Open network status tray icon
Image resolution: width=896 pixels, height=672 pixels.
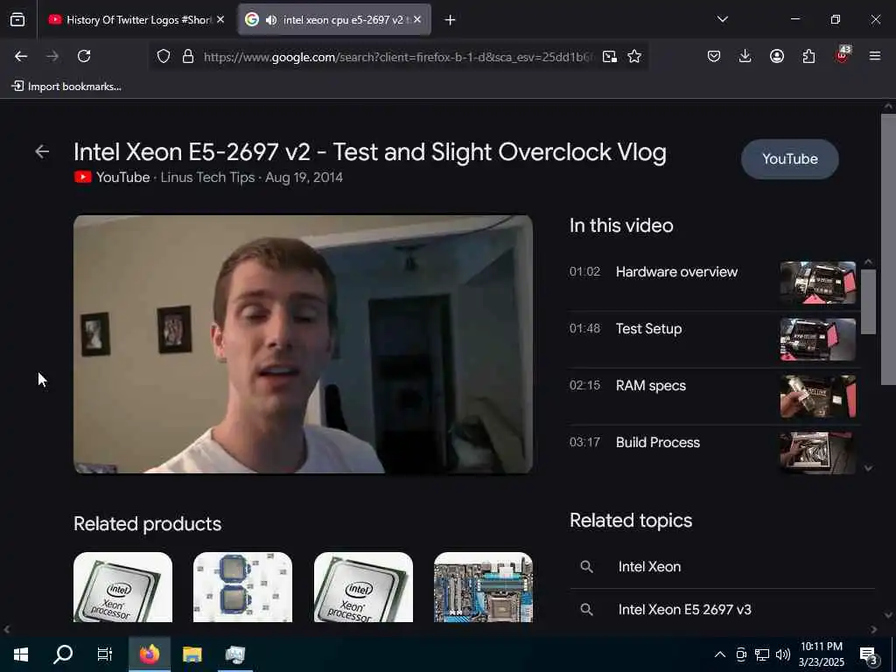[x=762, y=654]
